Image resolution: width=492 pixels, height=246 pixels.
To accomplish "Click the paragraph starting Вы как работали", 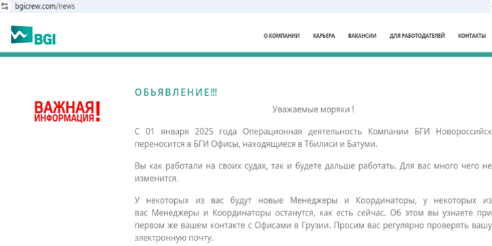I will click(x=313, y=172).
